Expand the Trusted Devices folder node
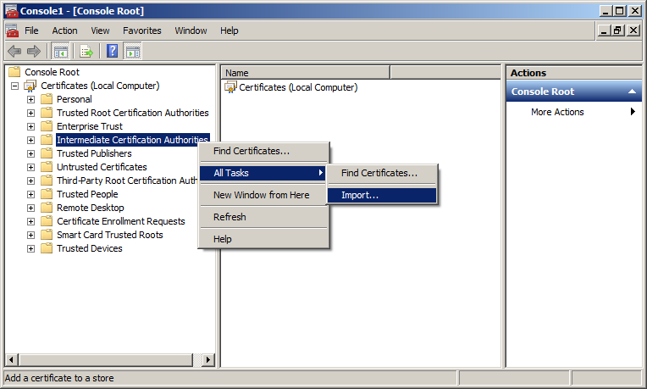Viewport: 647px width, 389px height. point(31,248)
